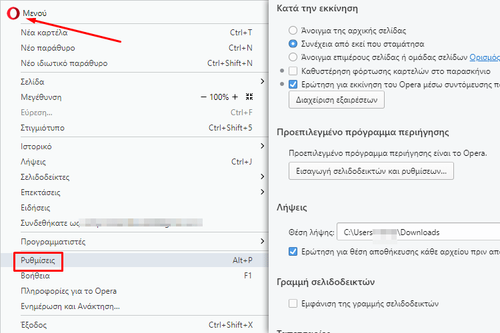The width and height of the screenshot is (500, 333).
Task: Click the Opera logo icon
Action: pyautogui.click(x=13, y=13)
